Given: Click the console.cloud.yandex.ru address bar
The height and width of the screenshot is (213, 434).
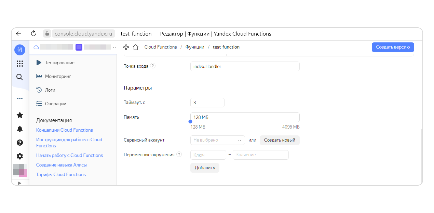Looking at the screenshot, I should point(83,34).
